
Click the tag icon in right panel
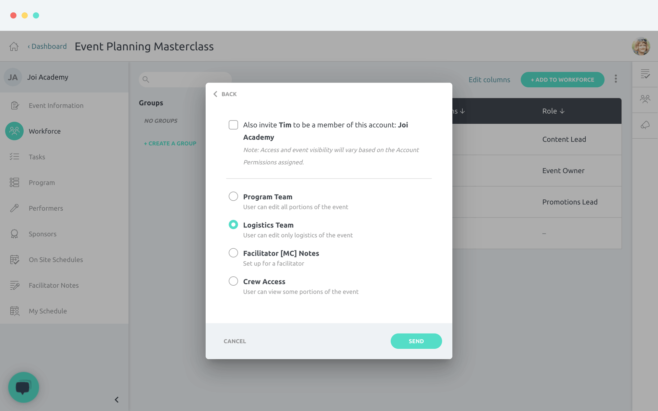(x=645, y=125)
